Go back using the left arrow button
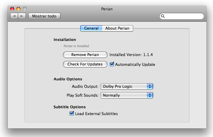This screenshot has width=213, height=137. 14,16
